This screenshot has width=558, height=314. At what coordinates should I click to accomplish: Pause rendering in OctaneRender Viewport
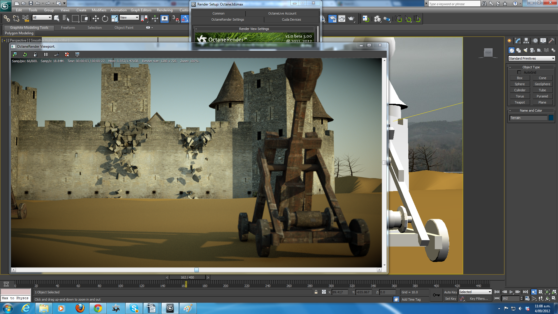pyautogui.click(x=46, y=54)
